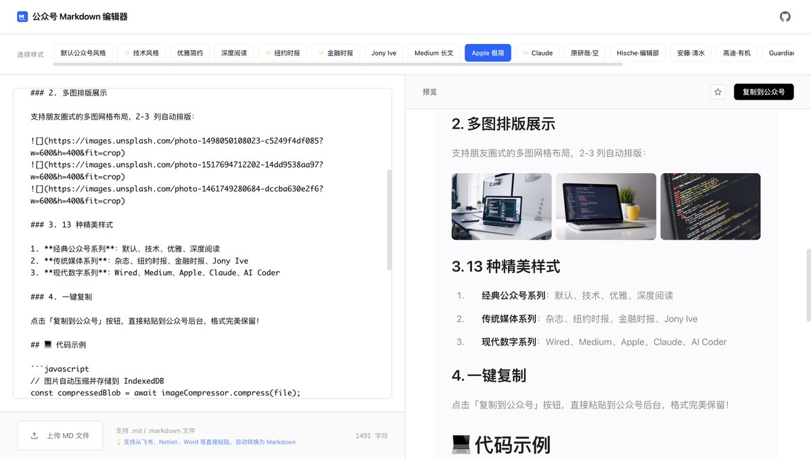The width and height of the screenshot is (811, 459).
Task: Click the 传统媒体系列 list item in preview
Action: point(590,319)
